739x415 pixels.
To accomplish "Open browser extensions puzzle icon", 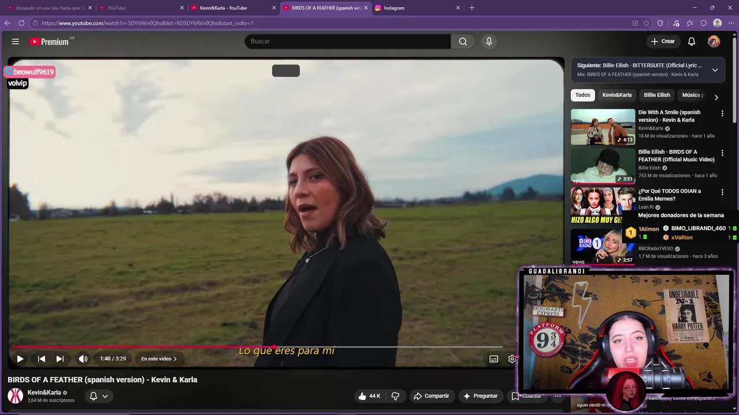I will (x=660, y=23).
